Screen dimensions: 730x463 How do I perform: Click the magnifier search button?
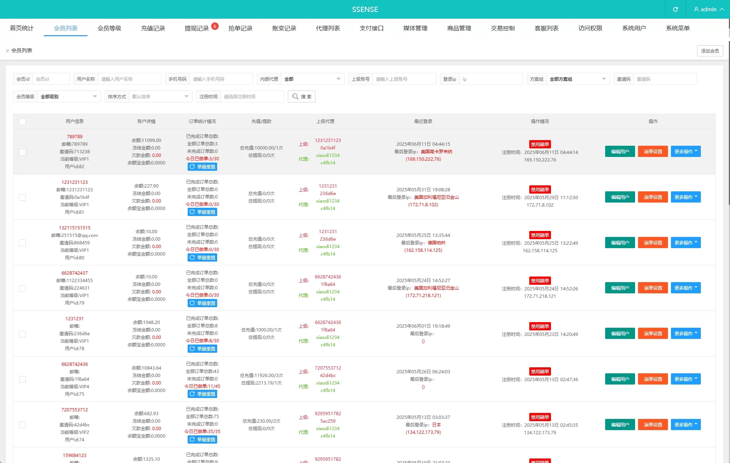301,96
